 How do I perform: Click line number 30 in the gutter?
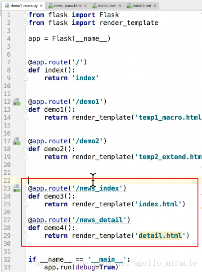[x=7, y=244]
